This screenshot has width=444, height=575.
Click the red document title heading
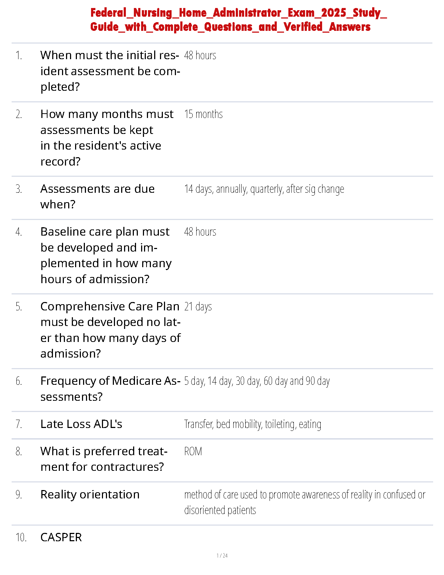point(238,20)
